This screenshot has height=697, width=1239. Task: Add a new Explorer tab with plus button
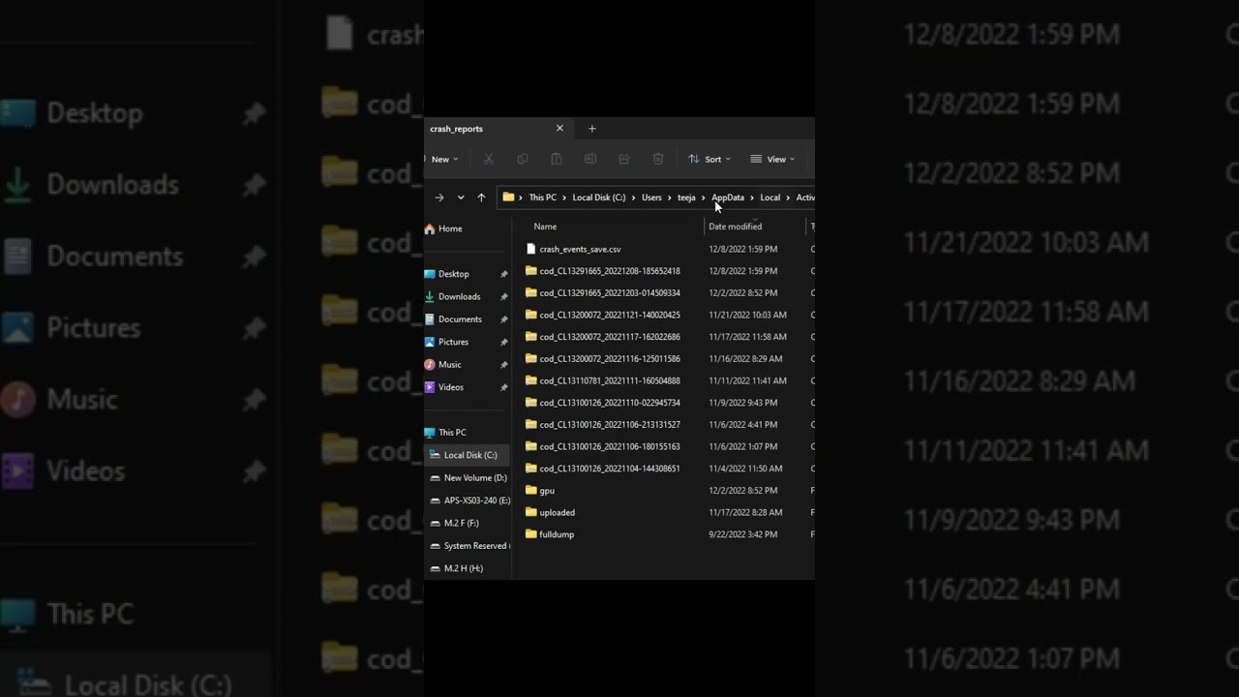[592, 128]
